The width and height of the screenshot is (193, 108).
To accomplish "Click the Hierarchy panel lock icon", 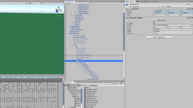I will (121, 1).
